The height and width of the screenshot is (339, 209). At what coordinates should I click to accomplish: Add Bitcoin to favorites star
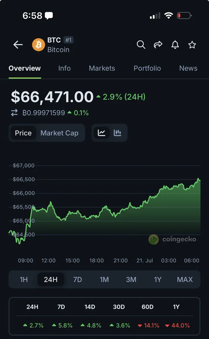click(x=192, y=45)
